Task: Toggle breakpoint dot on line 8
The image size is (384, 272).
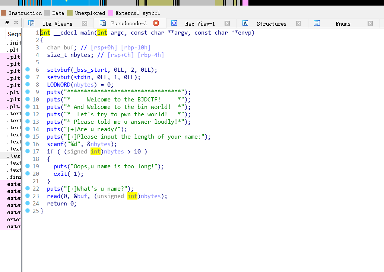Action: [28, 84]
